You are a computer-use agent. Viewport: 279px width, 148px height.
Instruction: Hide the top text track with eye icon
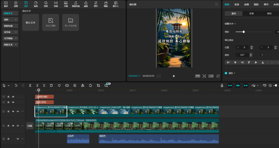13,97
